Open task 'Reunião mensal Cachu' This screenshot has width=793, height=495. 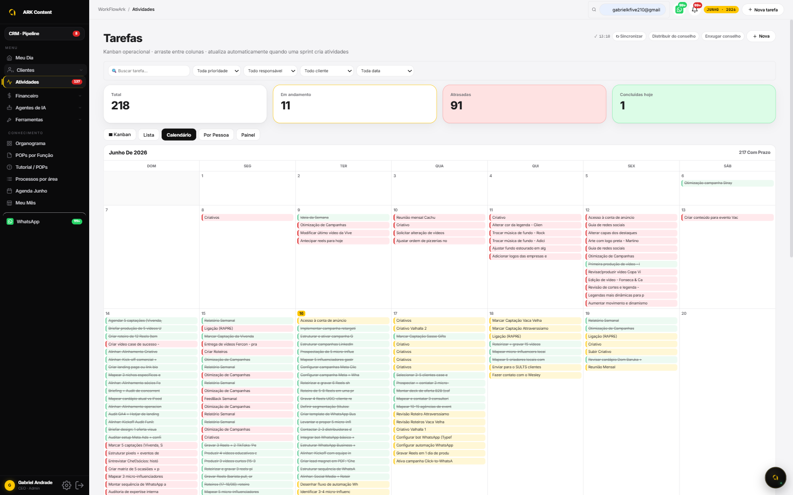pos(439,217)
